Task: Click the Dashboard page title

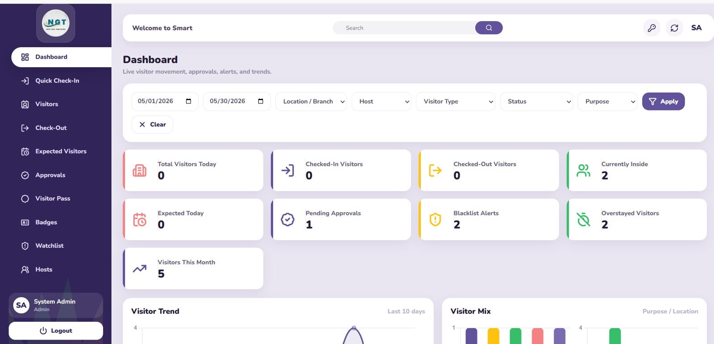Action: click(150, 60)
